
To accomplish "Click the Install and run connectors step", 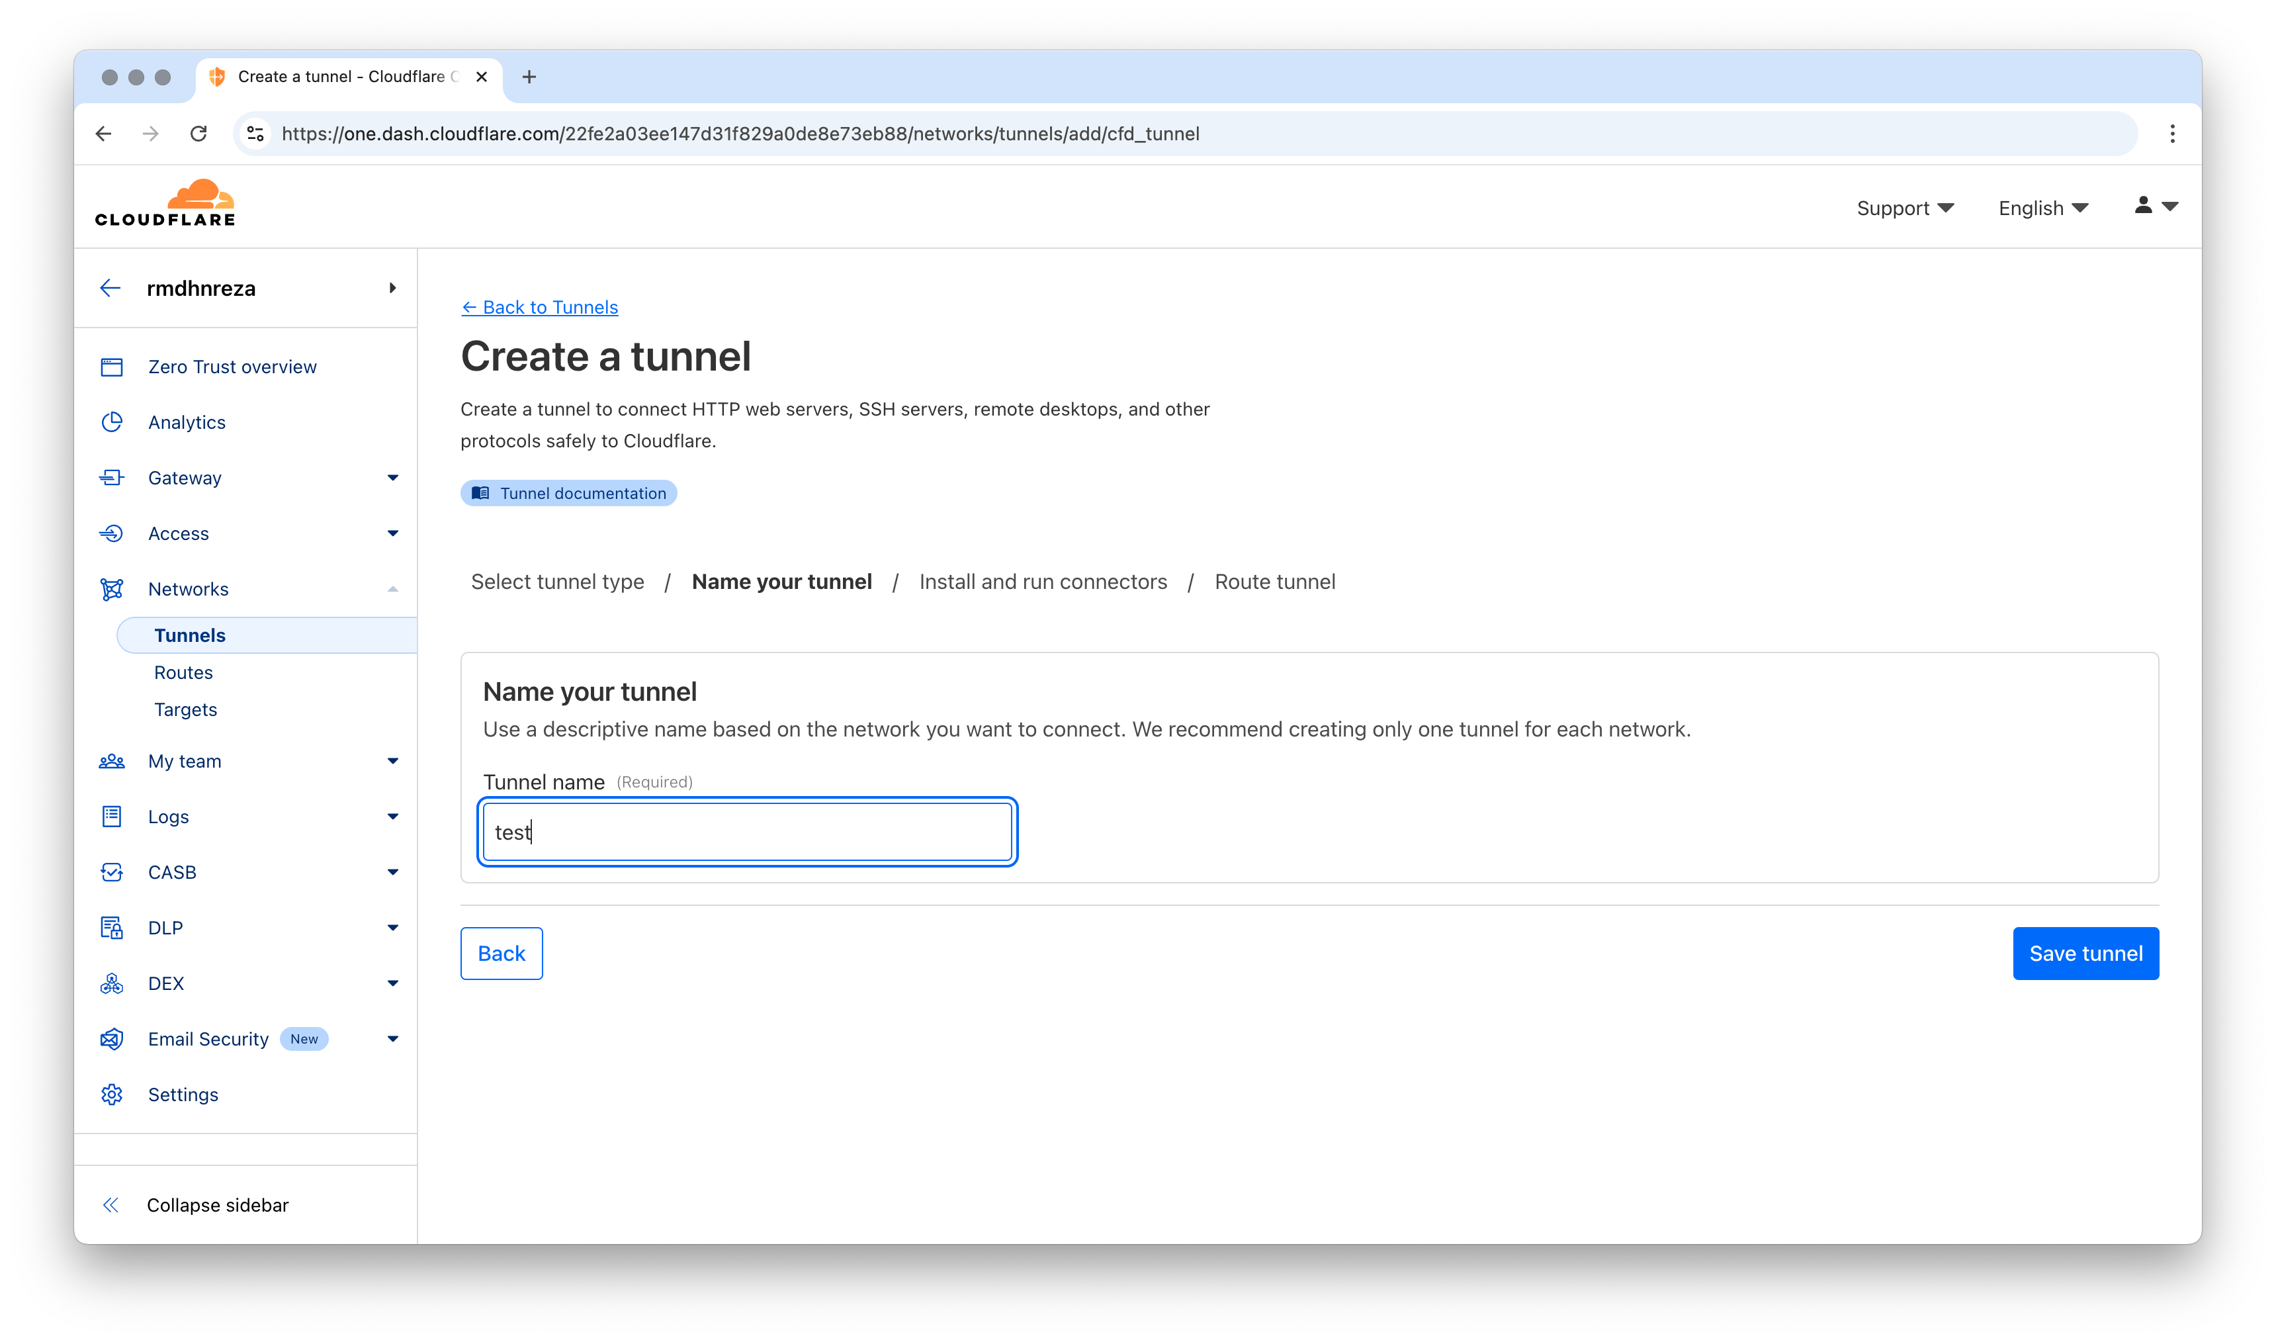I will coord(1043,582).
